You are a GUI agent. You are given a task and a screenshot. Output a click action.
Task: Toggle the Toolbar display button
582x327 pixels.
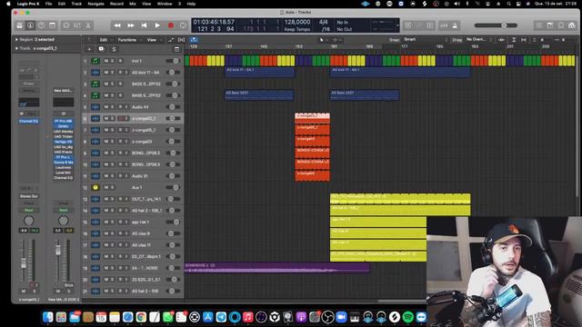pos(53,25)
